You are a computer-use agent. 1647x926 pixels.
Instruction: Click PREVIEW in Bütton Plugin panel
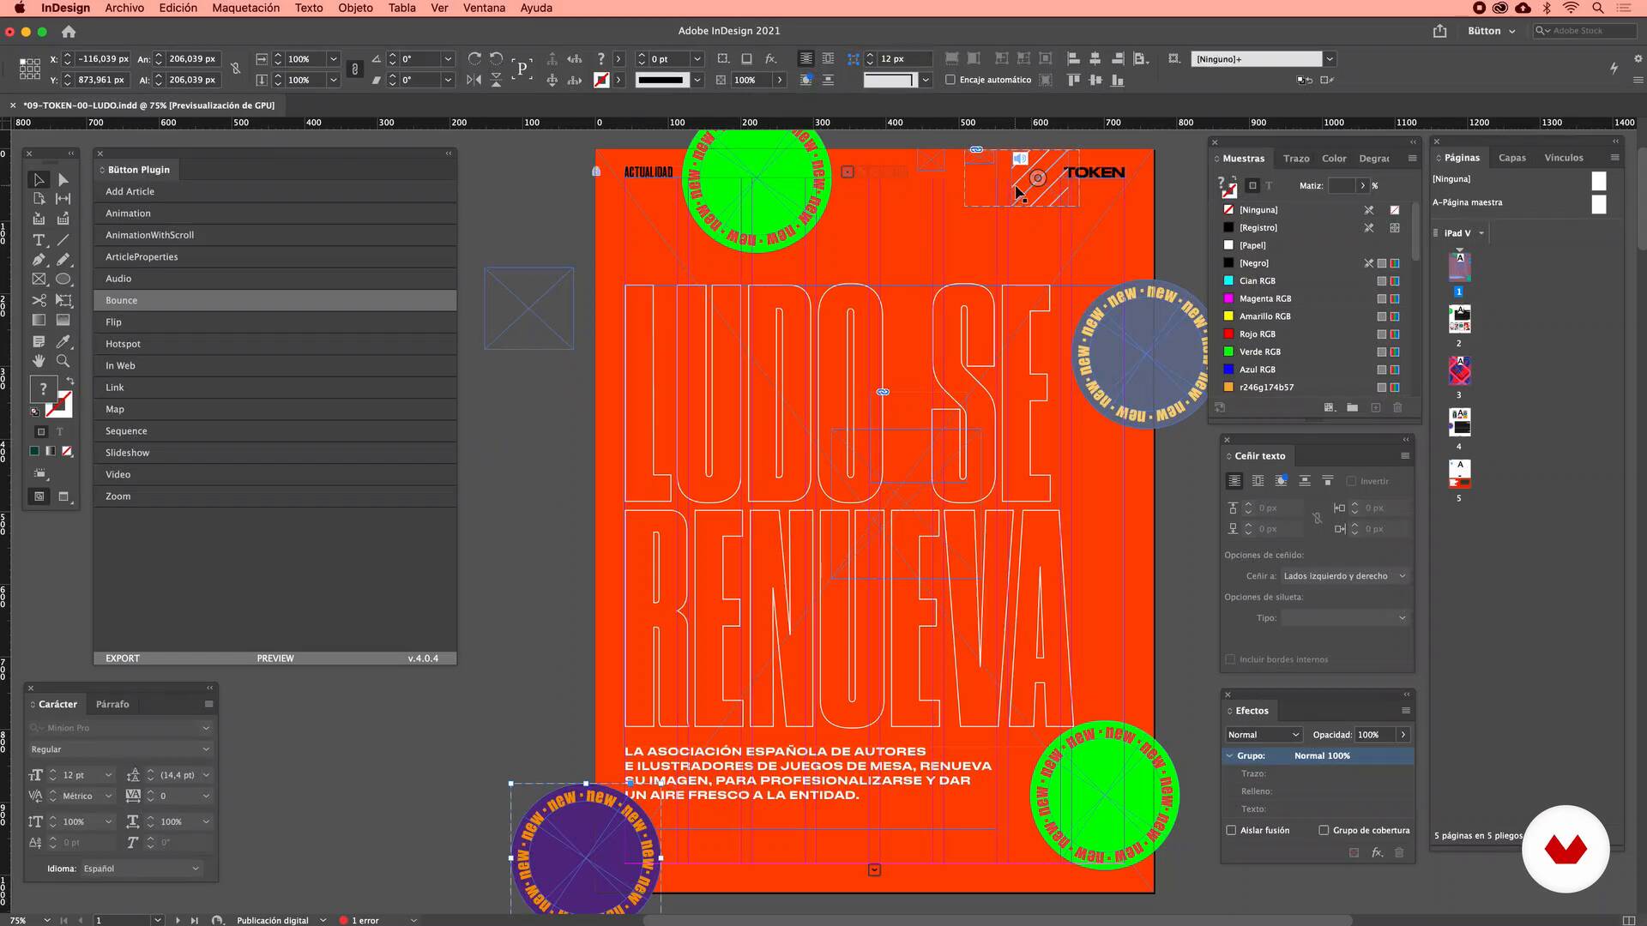[x=275, y=658]
